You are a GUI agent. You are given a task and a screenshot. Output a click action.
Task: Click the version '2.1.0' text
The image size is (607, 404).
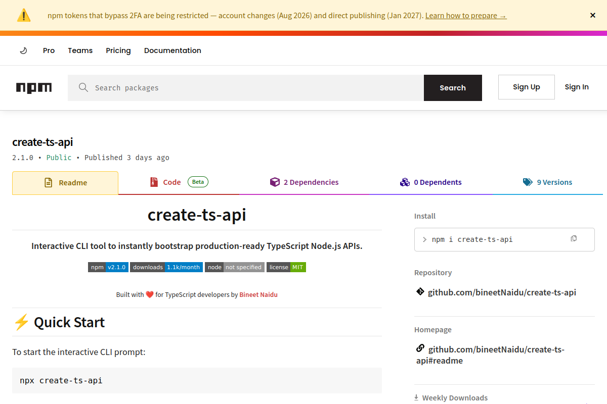pyautogui.click(x=23, y=158)
